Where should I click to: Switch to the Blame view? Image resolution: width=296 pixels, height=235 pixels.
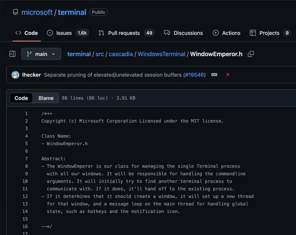click(46, 98)
